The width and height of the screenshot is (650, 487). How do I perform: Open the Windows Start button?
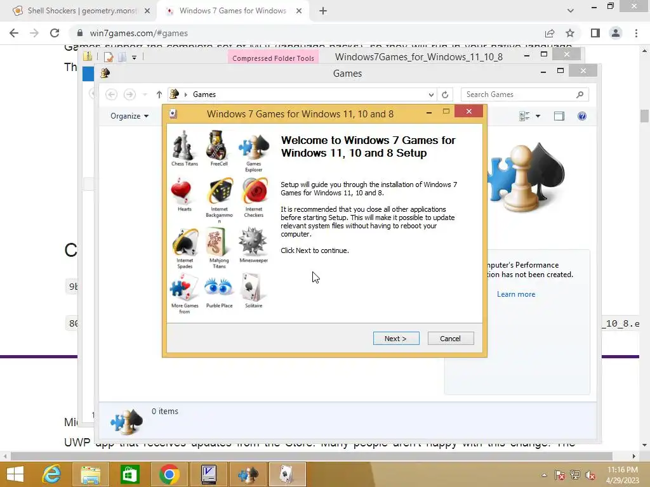click(x=15, y=474)
